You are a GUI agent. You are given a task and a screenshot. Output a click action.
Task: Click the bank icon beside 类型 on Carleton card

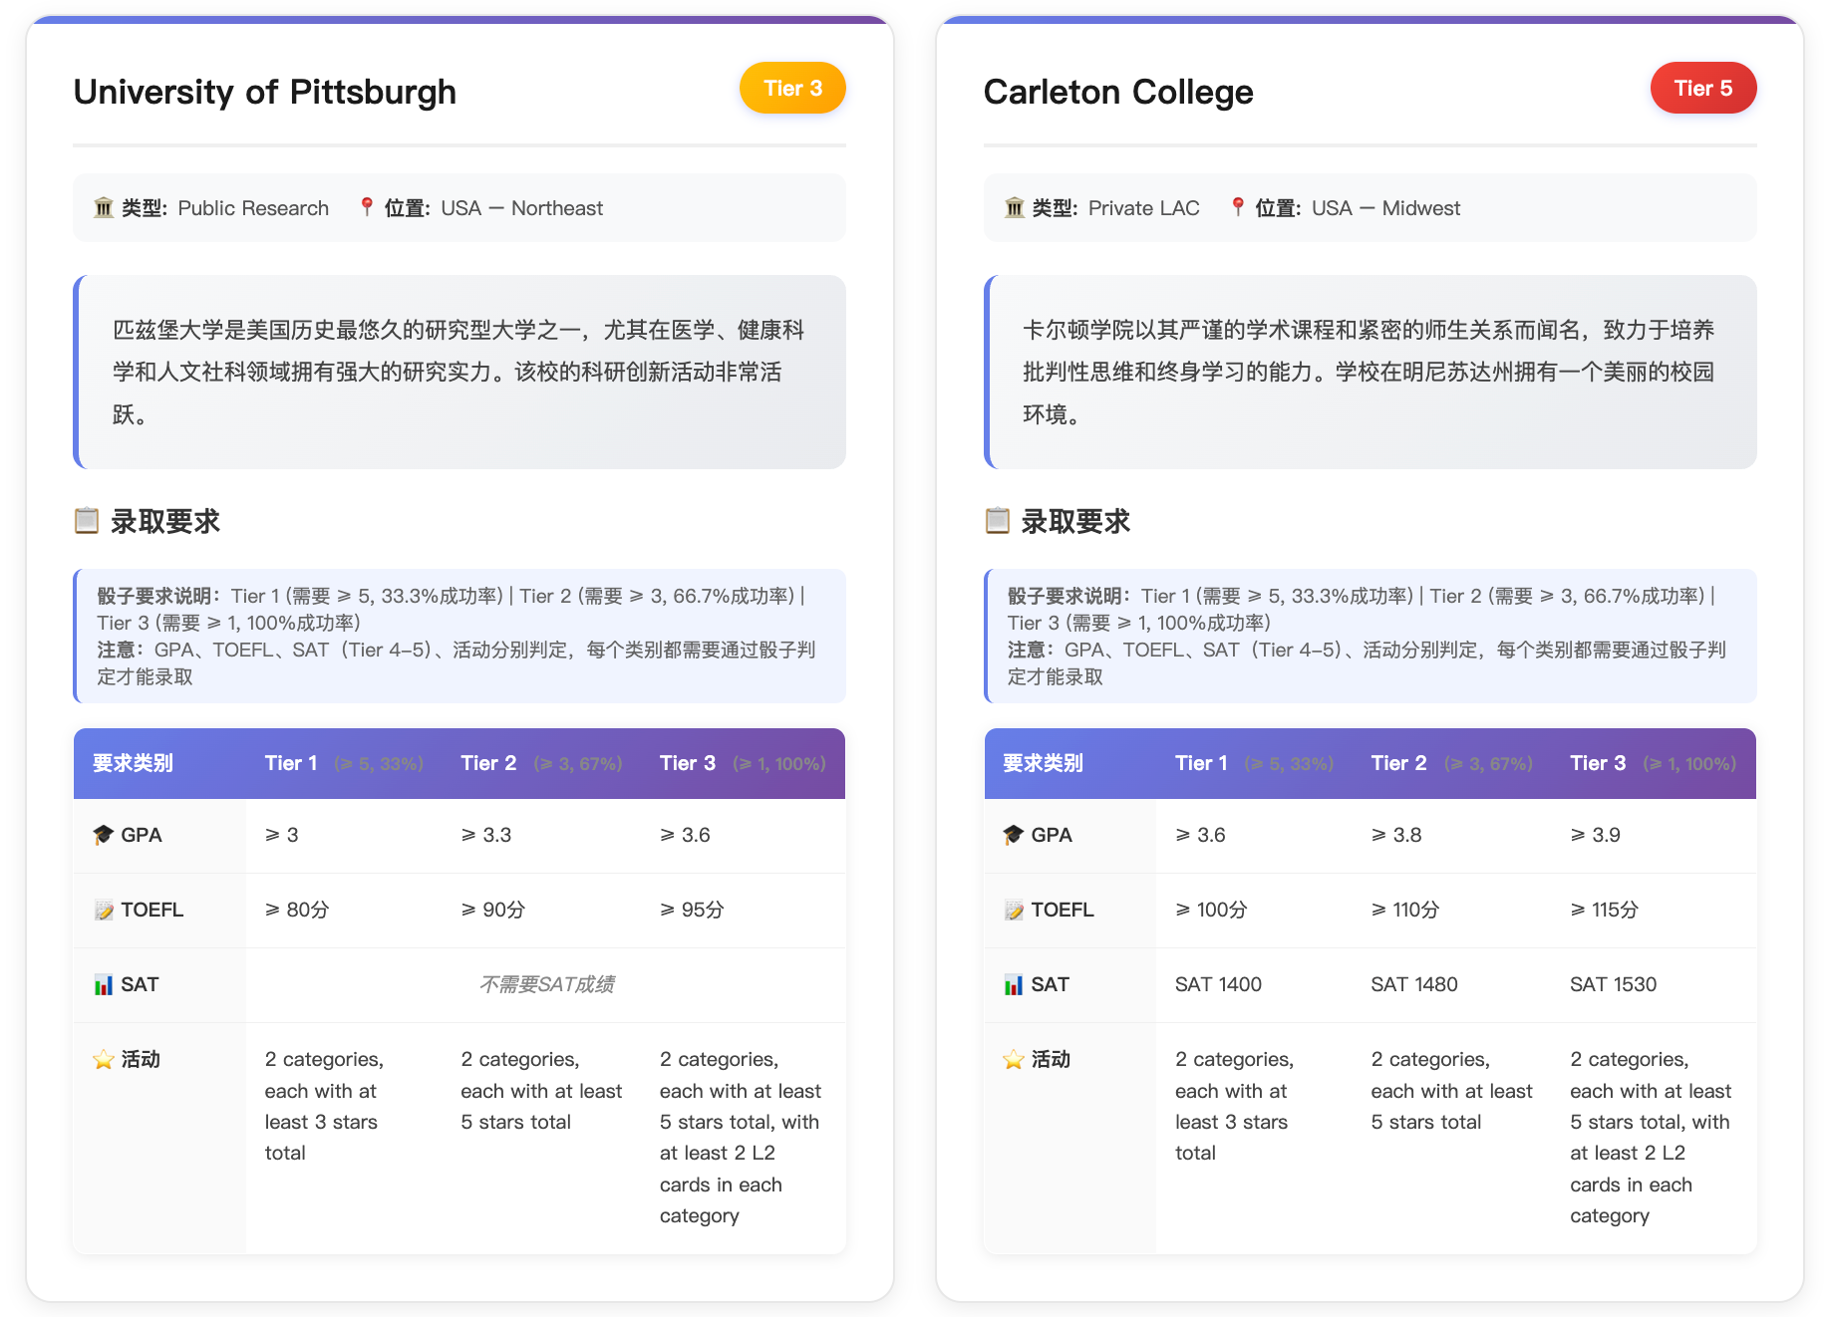1014,207
